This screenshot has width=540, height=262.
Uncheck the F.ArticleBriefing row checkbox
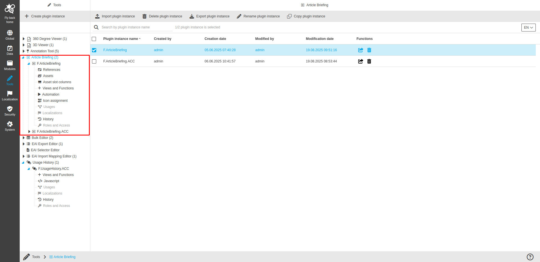(94, 50)
